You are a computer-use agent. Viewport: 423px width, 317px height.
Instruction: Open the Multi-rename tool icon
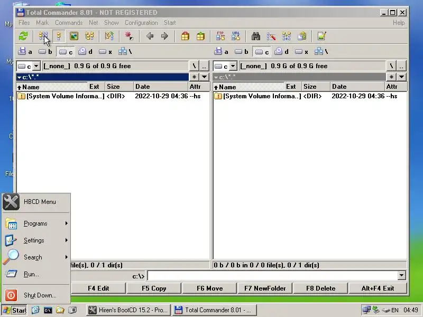tap(271, 36)
